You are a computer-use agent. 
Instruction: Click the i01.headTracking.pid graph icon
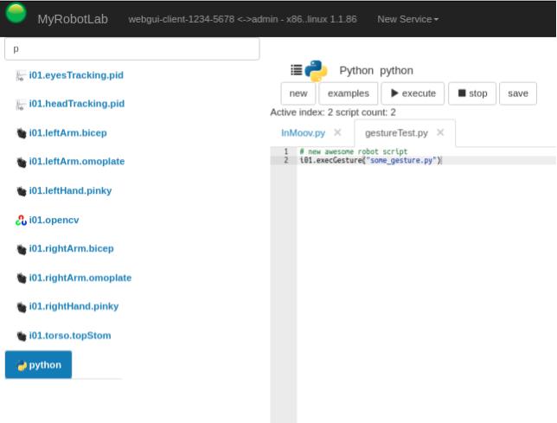[21, 105]
